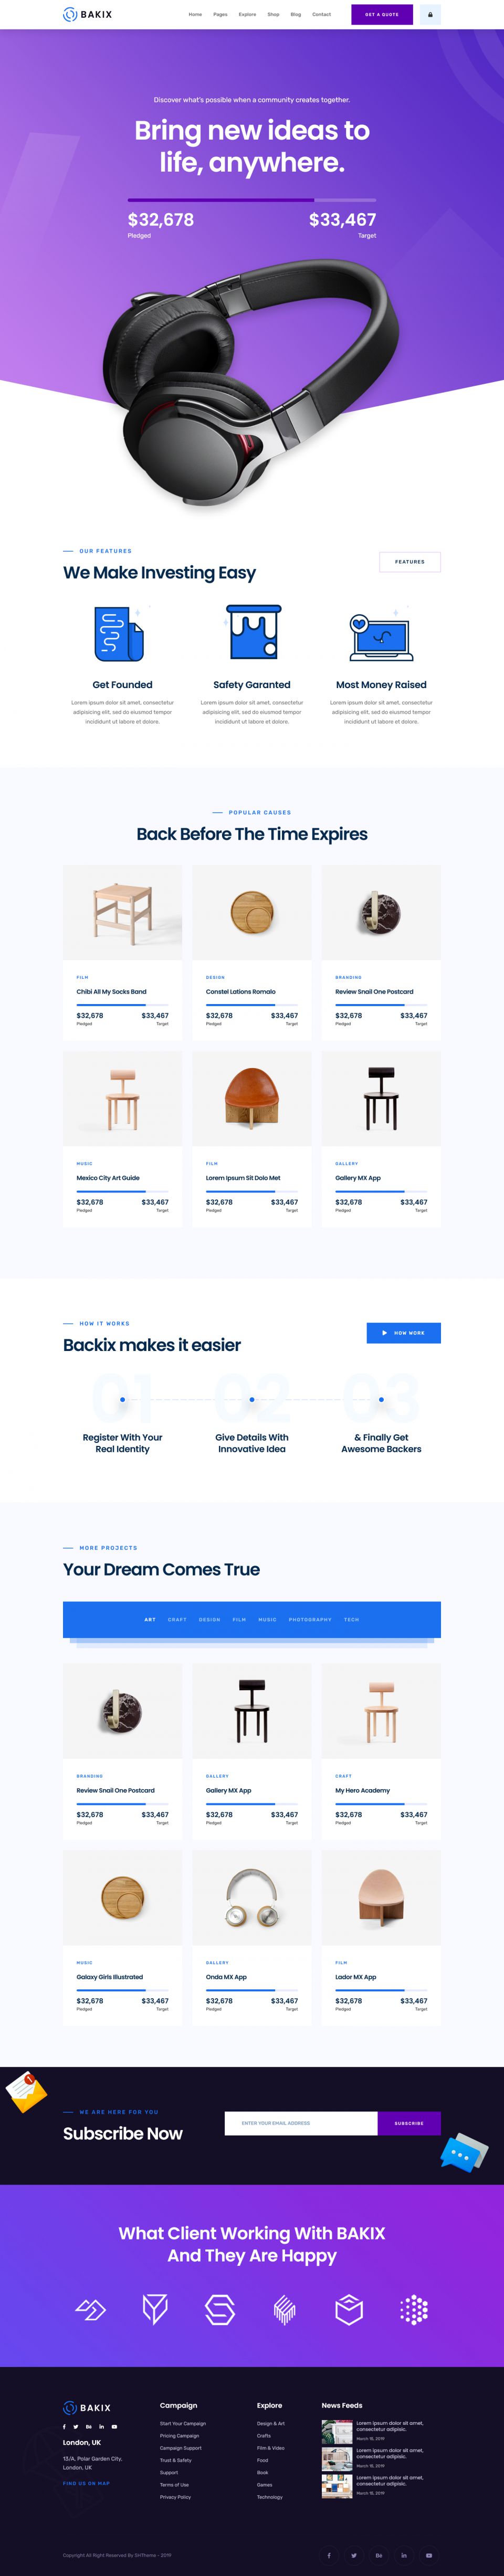Open the Explore menu in top navigation
Screen dimensions: 504x2576
click(x=247, y=15)
